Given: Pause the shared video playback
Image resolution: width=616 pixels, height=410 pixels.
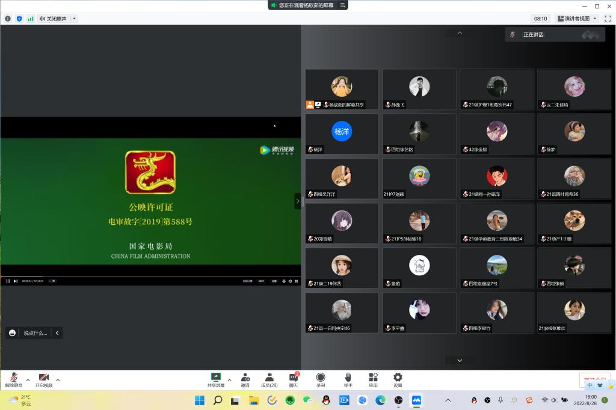Looking at the screenshot, I should (x=8, y=281).
